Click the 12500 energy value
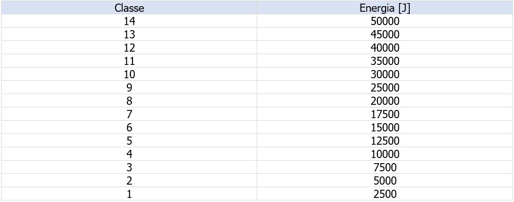Image resolution: width=514 pixels, height=202 pixels. (385, 141)
